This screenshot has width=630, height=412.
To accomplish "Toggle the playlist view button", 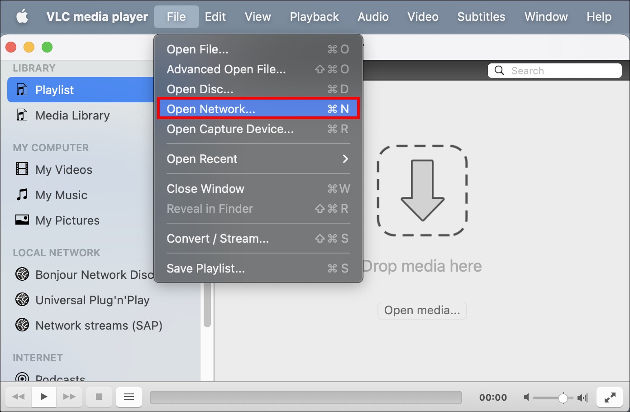I will tap(129, 397).
